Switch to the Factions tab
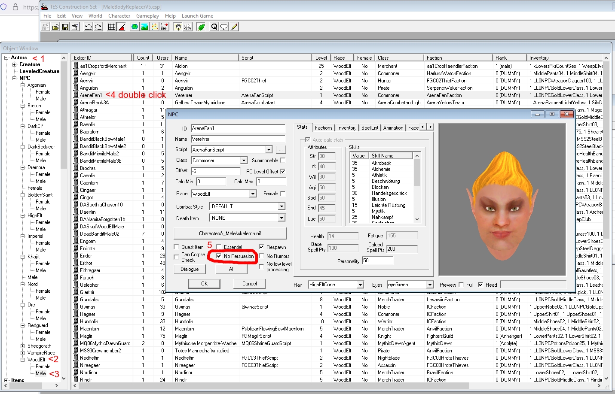615x394 pixels. pyautogui.click(x=323, y=128)
